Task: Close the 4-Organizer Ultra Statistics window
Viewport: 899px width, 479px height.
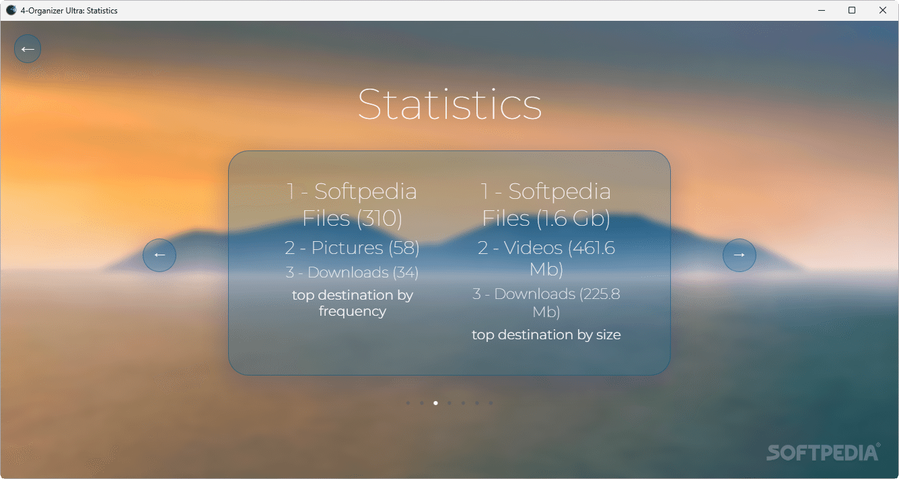Action: (883, 10)
